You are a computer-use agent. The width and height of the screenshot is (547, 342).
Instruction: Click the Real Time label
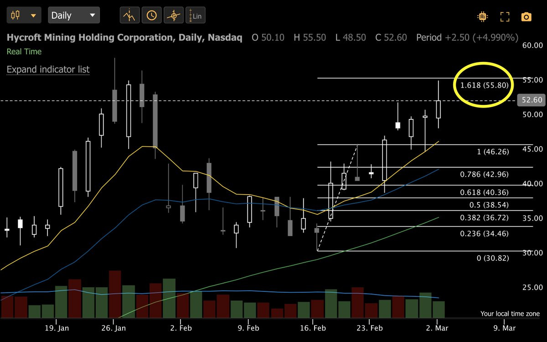pyautogui.click(x=24, y=52)
